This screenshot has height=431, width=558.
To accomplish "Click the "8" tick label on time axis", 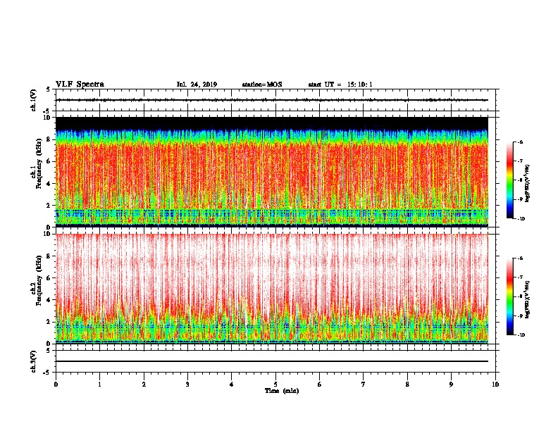I will click(x=407, y=385).
